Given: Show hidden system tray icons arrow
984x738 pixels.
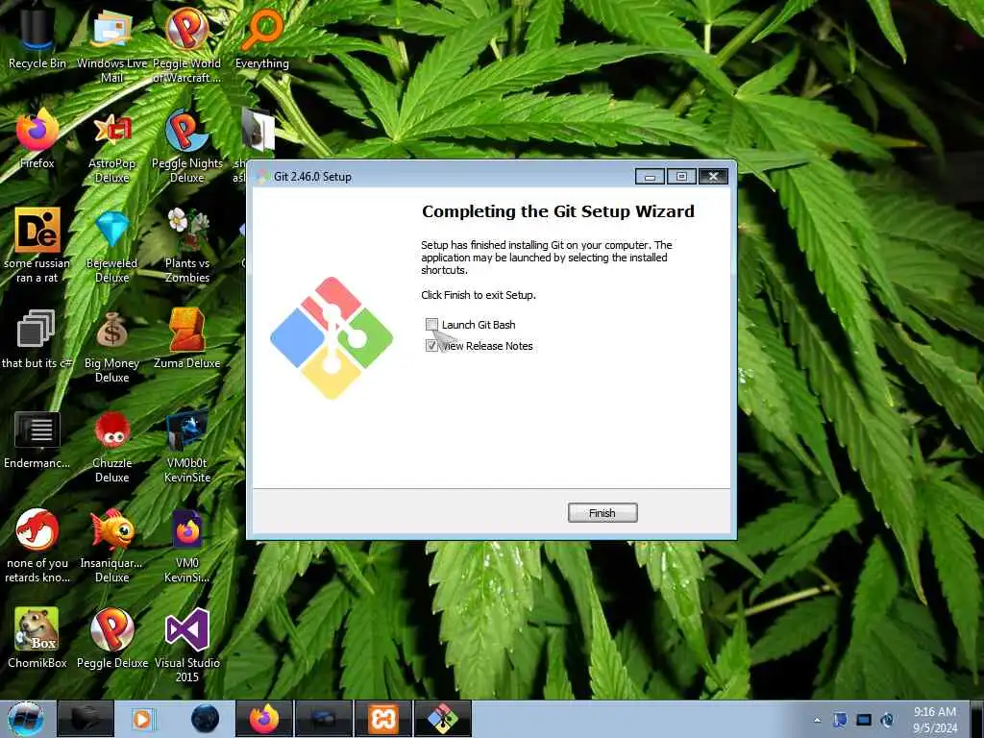Looking at the screenshot, I should click(x=817, y=720).
